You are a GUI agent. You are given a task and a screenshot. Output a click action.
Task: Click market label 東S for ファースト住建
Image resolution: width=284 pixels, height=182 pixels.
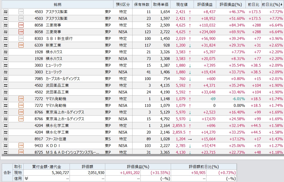tap(108, 139)
